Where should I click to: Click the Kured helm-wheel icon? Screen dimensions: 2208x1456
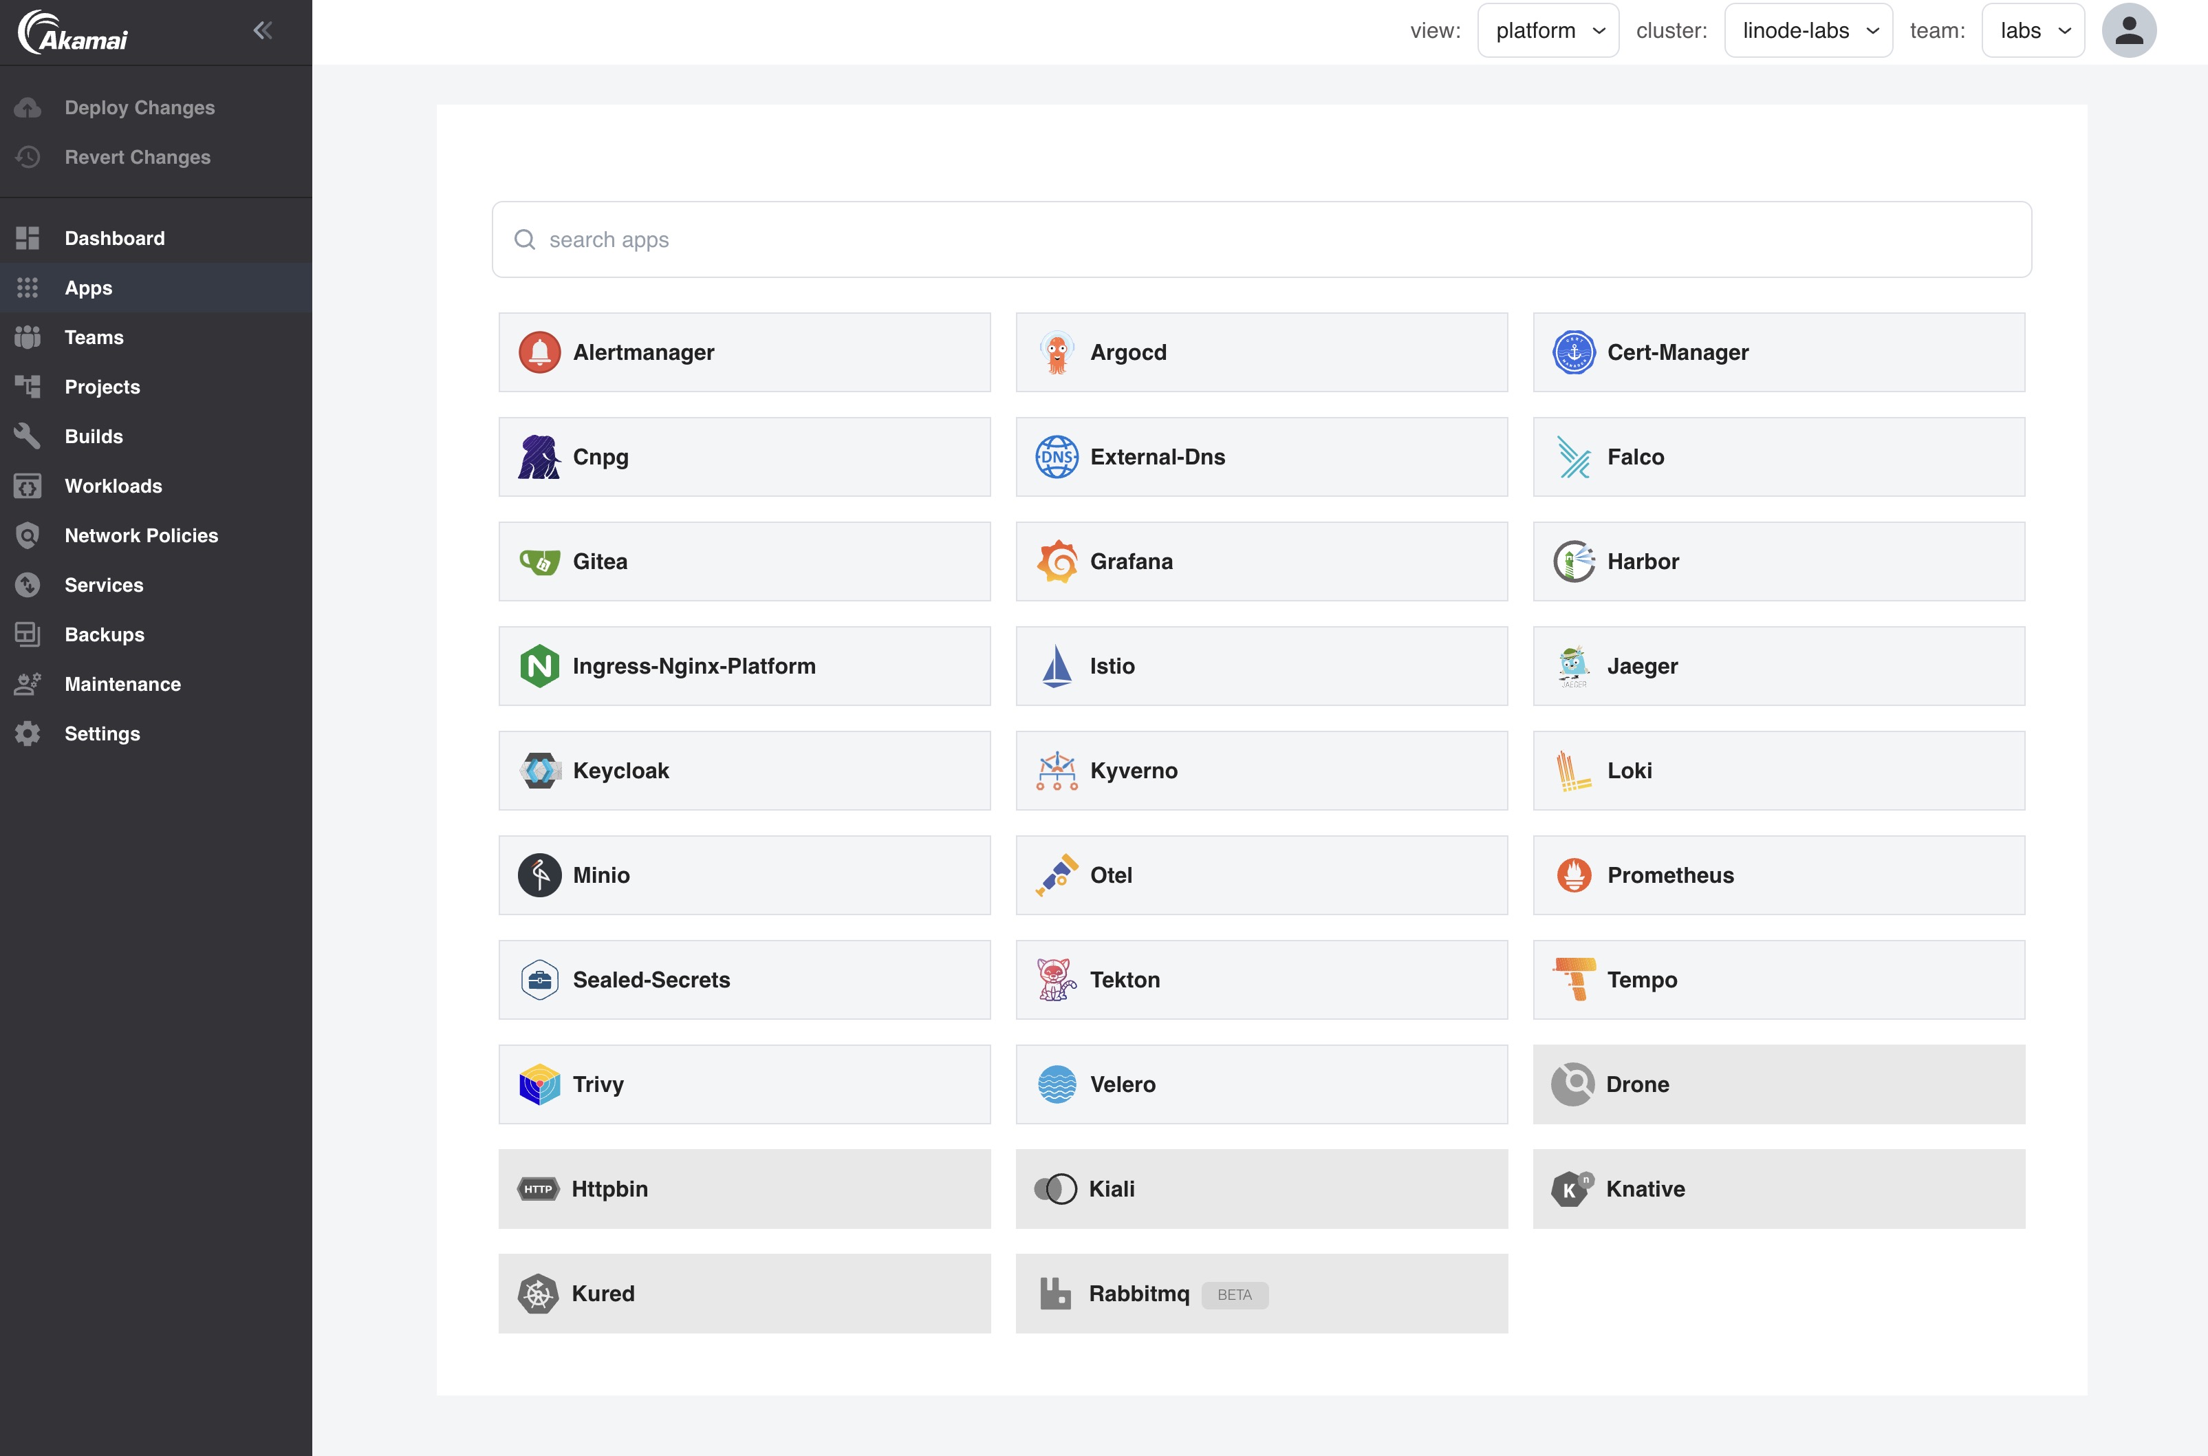click(x=537, y=1294)
